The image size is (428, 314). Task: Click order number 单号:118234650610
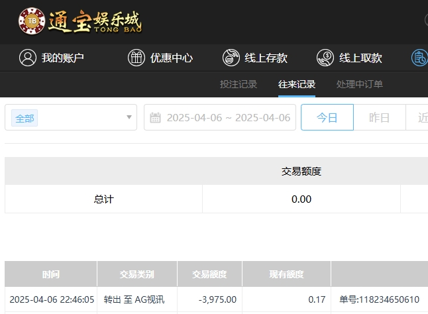380,299
